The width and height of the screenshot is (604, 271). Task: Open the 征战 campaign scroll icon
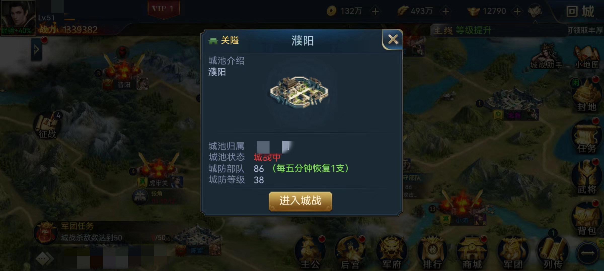[48, 125]
